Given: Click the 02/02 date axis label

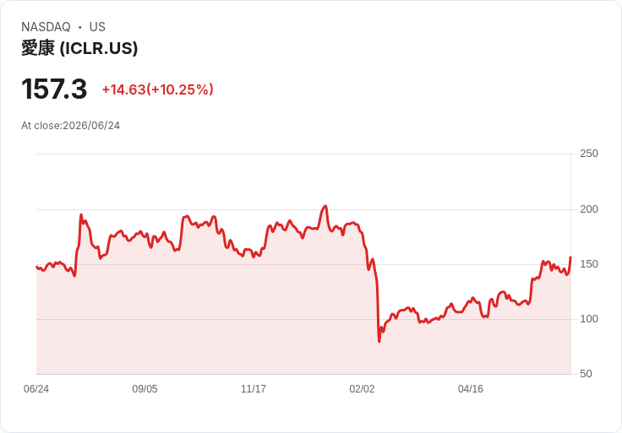Looking at the screenshot, I should (362, 388).
